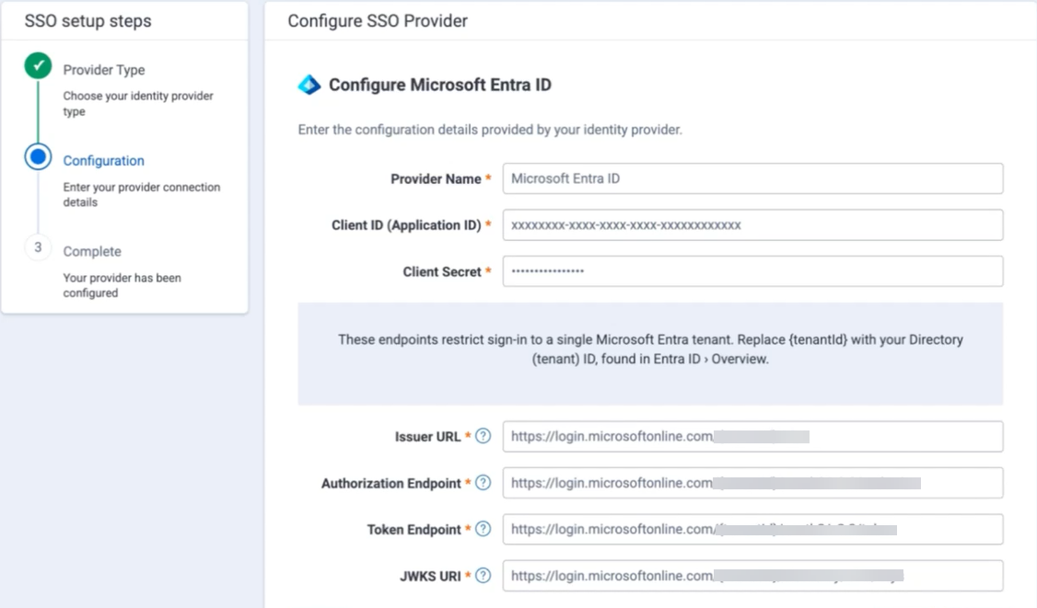This screenshot has width=1037, height=608.
Task: Click the completed Provider Type checkmark
Action: pos(39,66)
